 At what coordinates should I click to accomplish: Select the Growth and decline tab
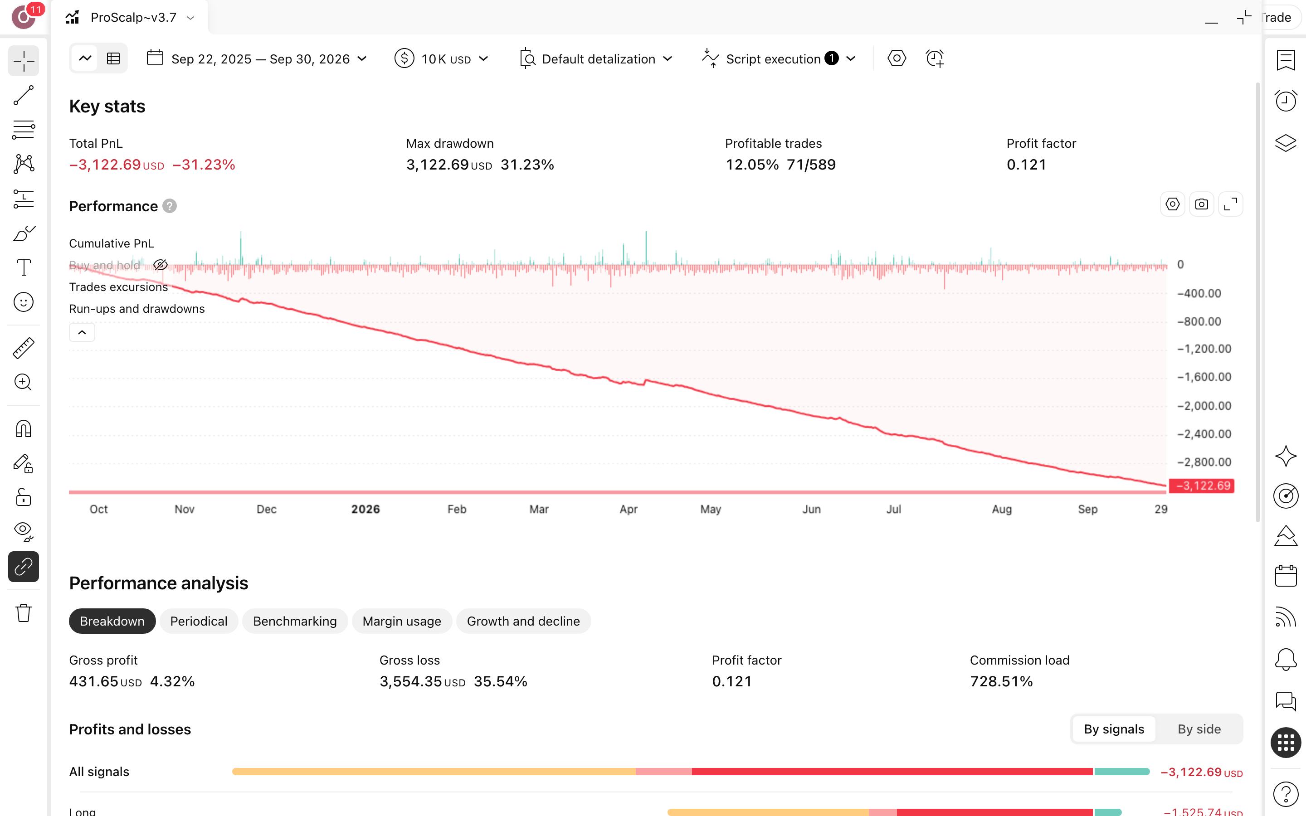(523, 621)
